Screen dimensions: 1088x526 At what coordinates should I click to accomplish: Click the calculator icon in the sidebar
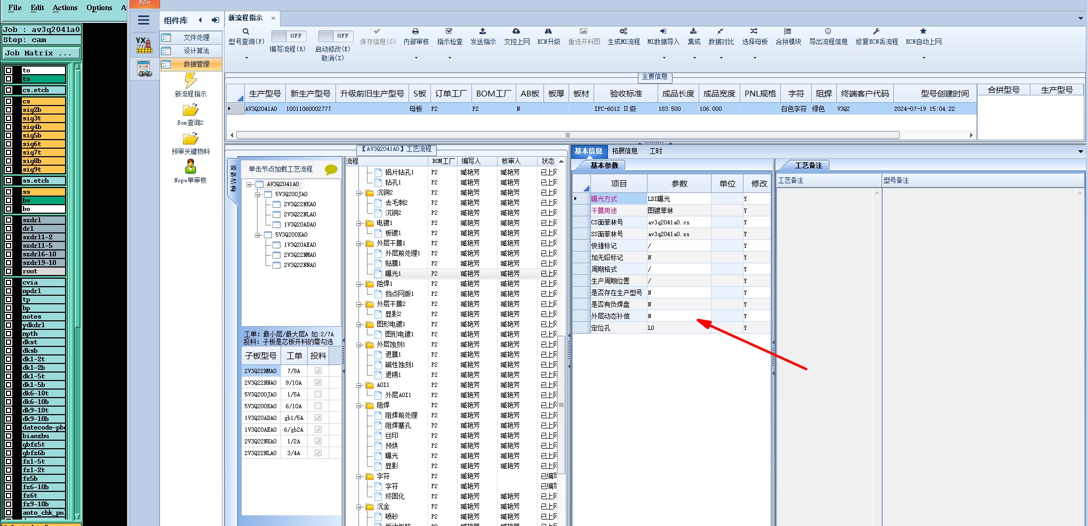[144, 69]
